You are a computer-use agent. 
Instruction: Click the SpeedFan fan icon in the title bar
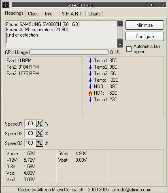(6, 5)
